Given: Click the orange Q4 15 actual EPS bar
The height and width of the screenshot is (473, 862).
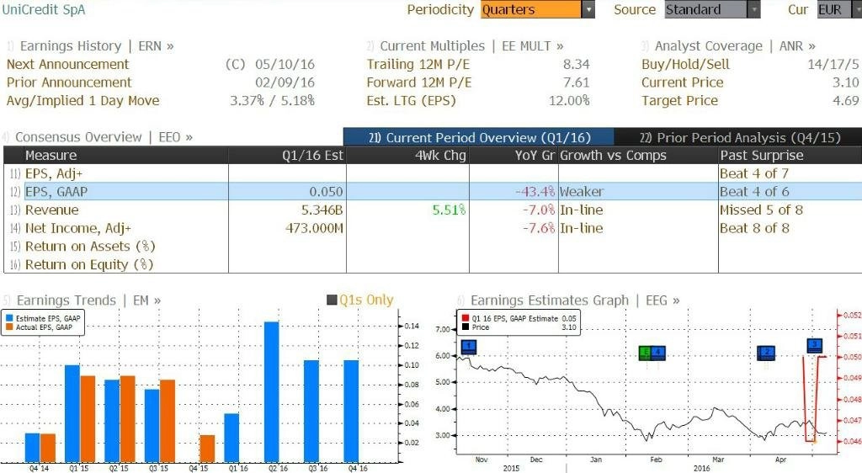Looking at the screenshot, I should (x=207, y=449).
